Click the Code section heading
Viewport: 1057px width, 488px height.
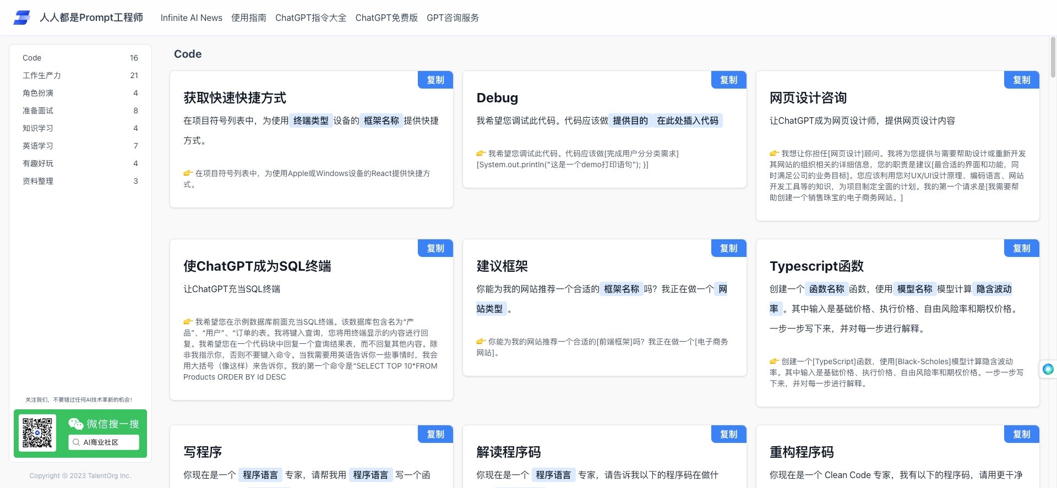(x=188, y=54)
